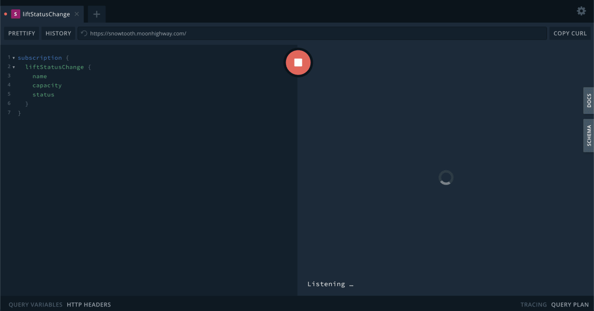Stop the running subscription
The height and width of the screenshot is (311, 594).
click(298, 62)
